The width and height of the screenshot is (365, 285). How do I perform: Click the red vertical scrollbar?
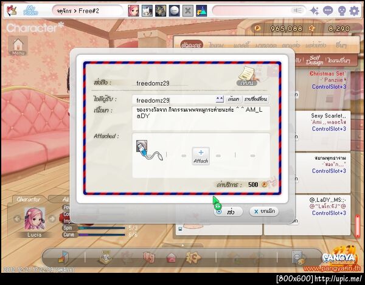tap(358, 226)
